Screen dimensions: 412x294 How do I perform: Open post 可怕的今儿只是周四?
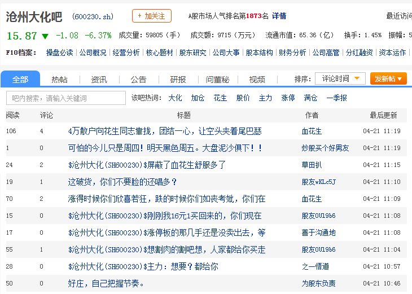tap(165, 148)
